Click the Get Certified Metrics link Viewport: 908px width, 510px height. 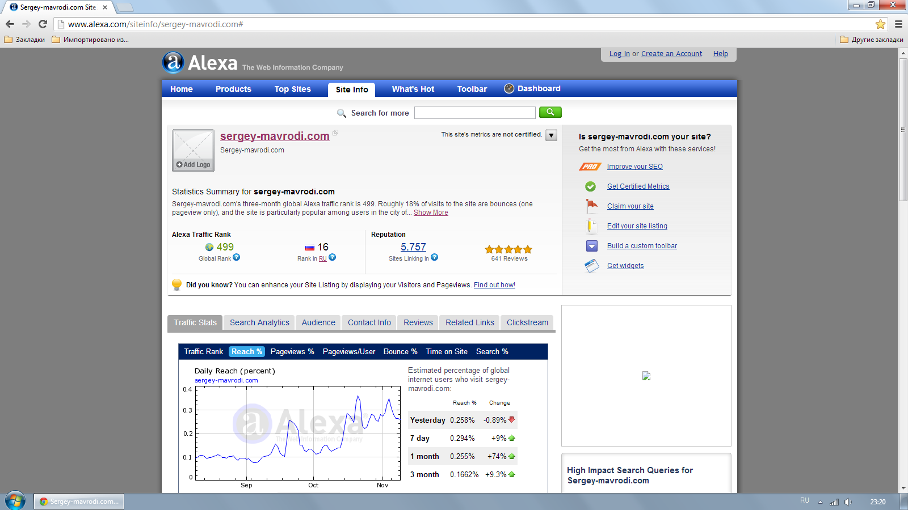(x=638, y=186)
